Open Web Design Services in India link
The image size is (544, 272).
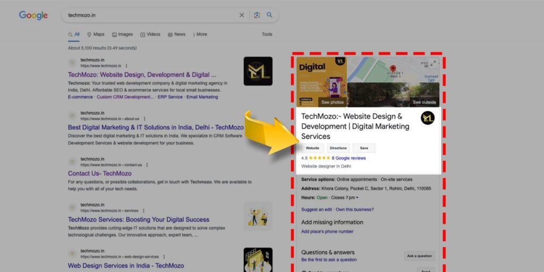126,266
